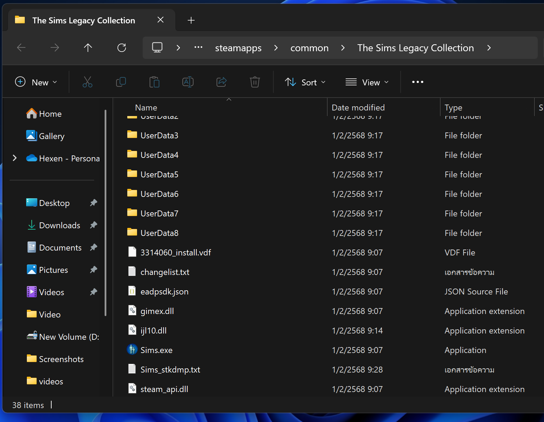Close The Sims Legacy Collection tab
Screen dimensions: 544x422
[160, 20]
